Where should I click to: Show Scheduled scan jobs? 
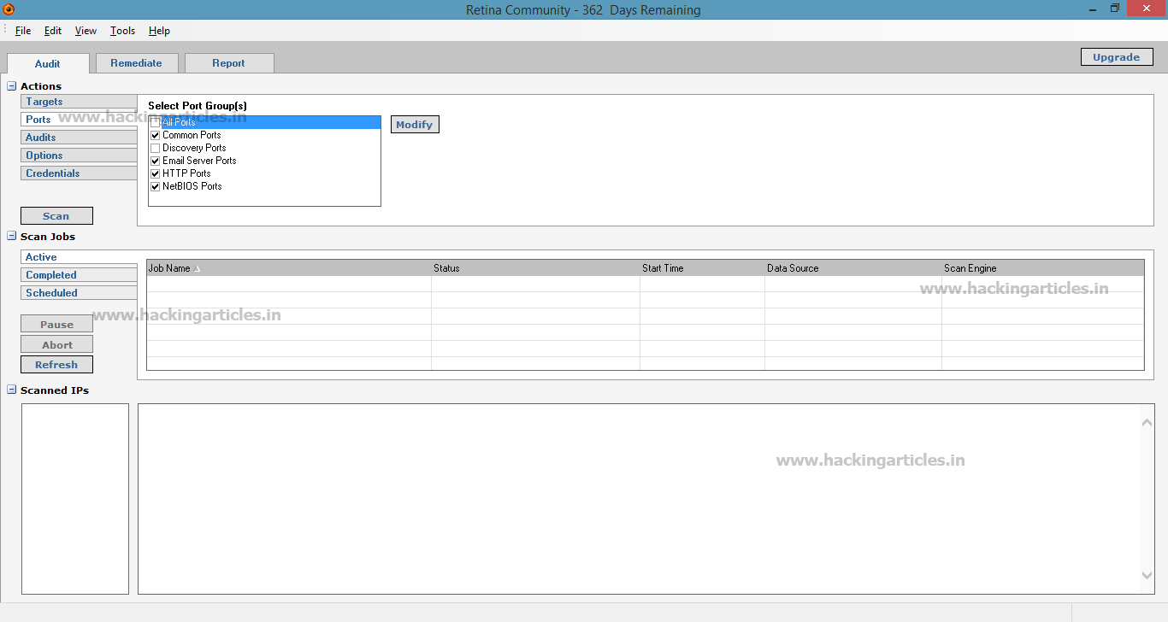tap(79, 293)
